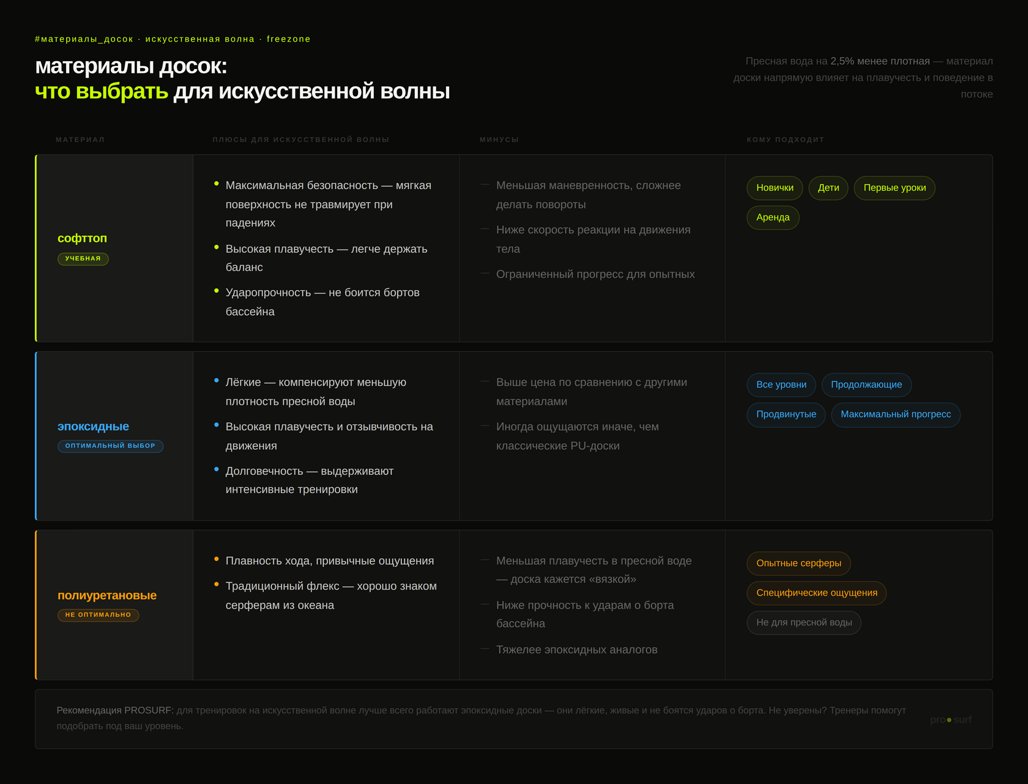Click the 'Ударопрочность' bullet
The width and height of the screenshot is (1028, 784).
pyautogui.click(x=322, y=302)
